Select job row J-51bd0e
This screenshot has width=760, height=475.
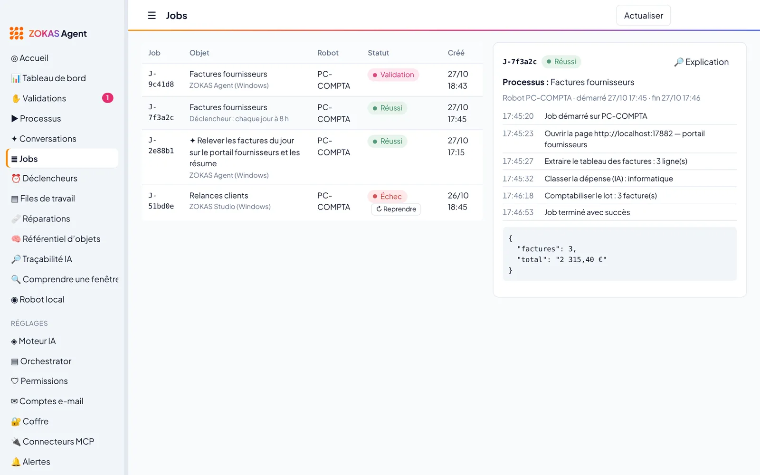click(312, 202)
